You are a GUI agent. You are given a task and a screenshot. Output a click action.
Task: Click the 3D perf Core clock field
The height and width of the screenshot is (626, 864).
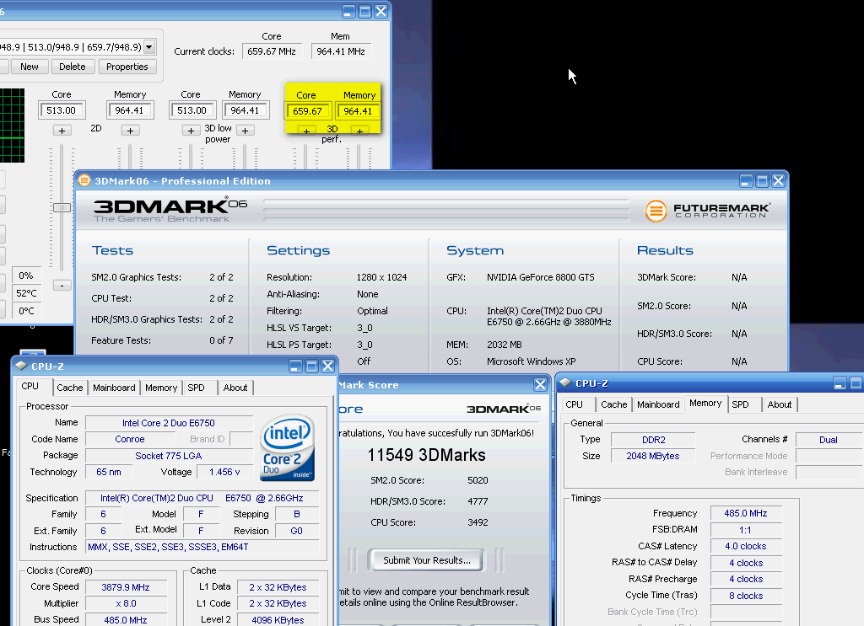pyautogui.click(x=307, y=111)
